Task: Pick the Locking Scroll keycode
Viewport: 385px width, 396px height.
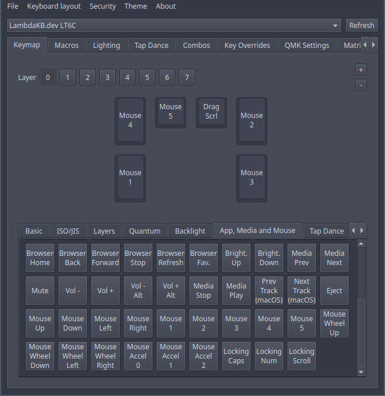Action: 301,356
